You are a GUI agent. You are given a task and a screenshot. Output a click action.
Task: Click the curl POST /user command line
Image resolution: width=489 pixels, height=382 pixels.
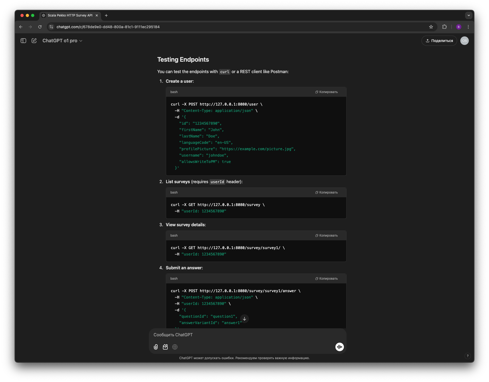(x=217, y=104)
